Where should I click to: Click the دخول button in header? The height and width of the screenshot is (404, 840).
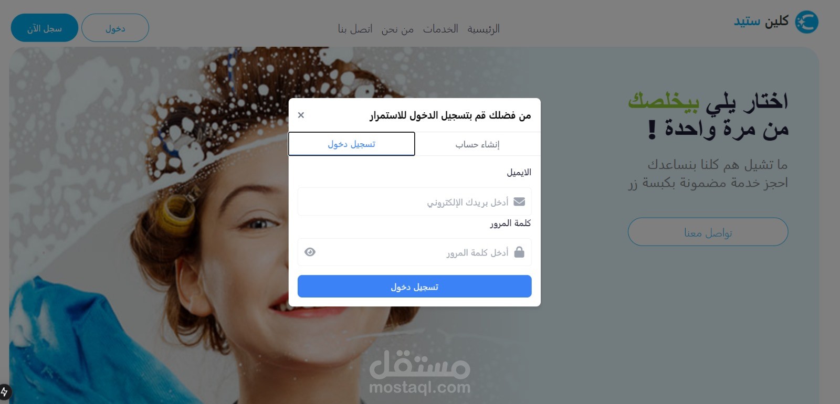[x=115, y=28]
